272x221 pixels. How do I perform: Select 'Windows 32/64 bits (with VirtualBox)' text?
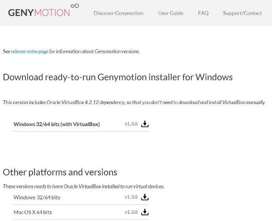57,124
